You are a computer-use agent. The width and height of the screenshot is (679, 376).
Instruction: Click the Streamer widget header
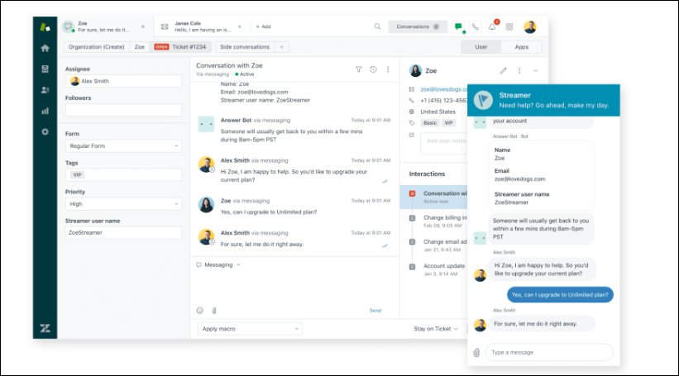click(x=543, y=100)
